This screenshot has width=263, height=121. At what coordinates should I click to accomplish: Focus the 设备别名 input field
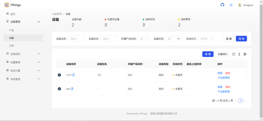[x=109, y=38]
